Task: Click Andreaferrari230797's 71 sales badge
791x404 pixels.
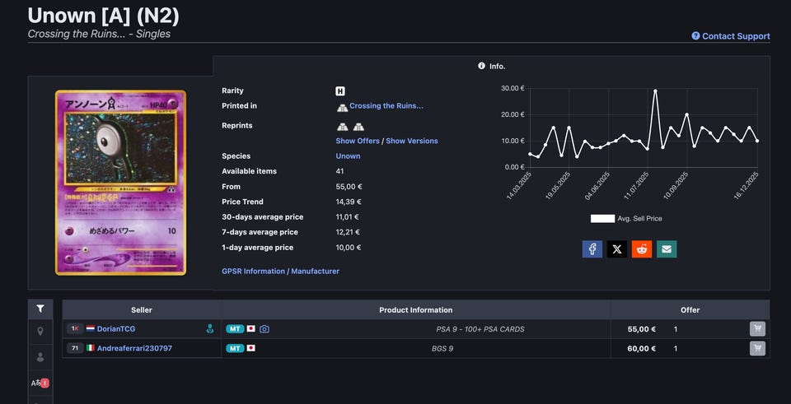Action: 75,348
